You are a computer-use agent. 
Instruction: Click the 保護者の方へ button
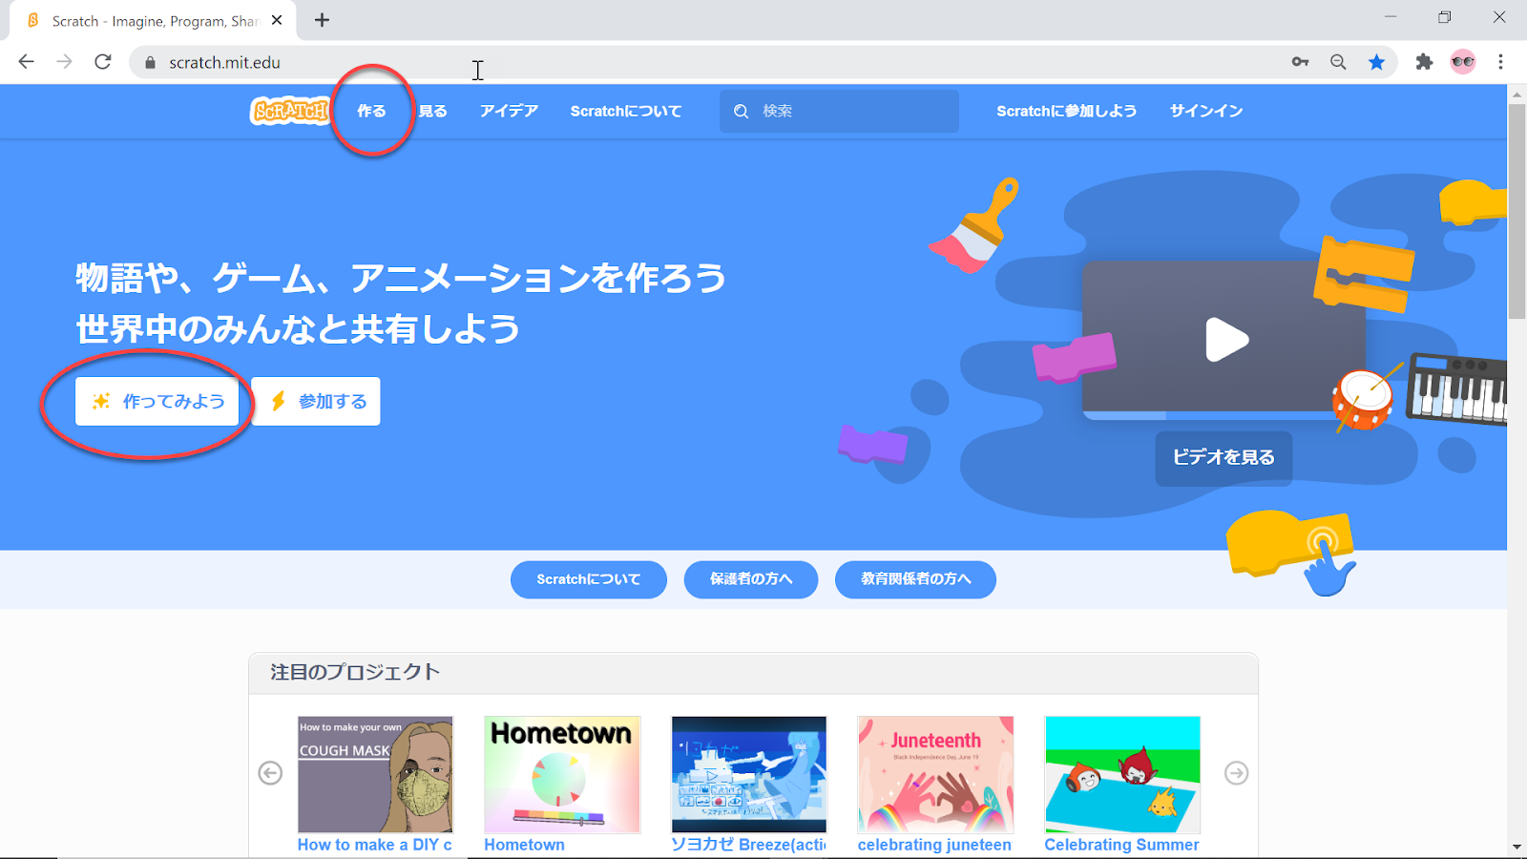click(x=751, y=579)
